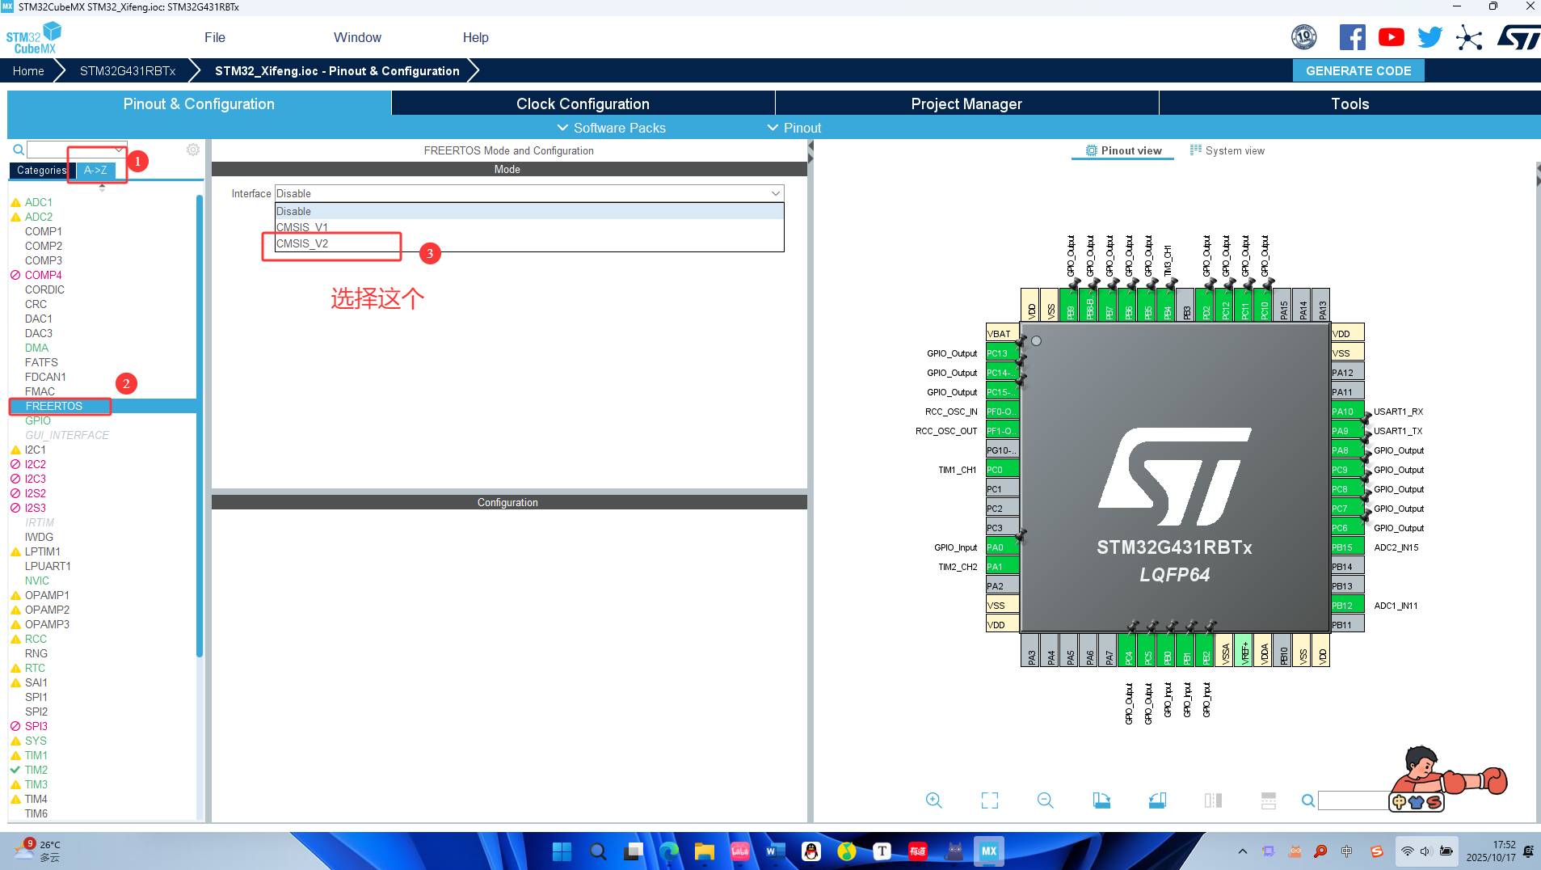Click the ST logo in the header
This screenshot has width=1541, height=870.
1518,37
